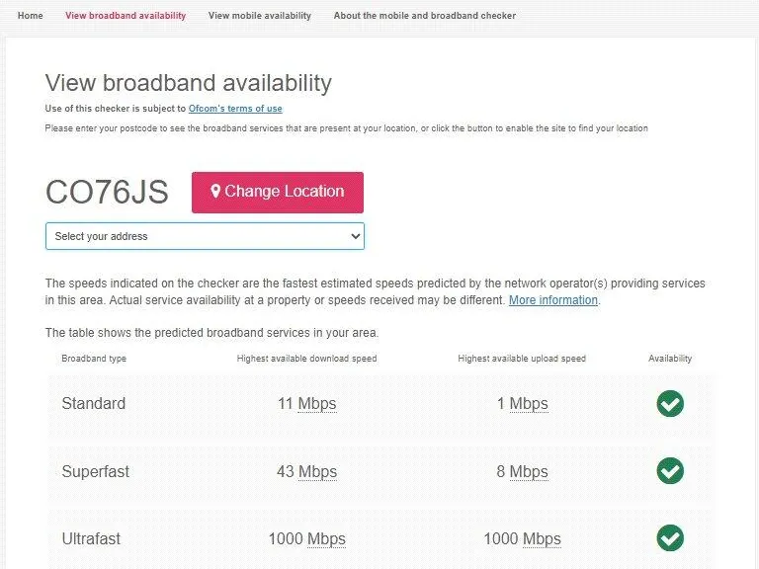Click the location pin icon on Change Location
Screen dimensions: 759x569
(215, 192)
